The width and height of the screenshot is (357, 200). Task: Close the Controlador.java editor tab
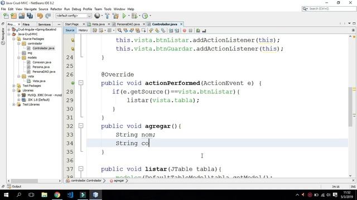click(181, 24)
